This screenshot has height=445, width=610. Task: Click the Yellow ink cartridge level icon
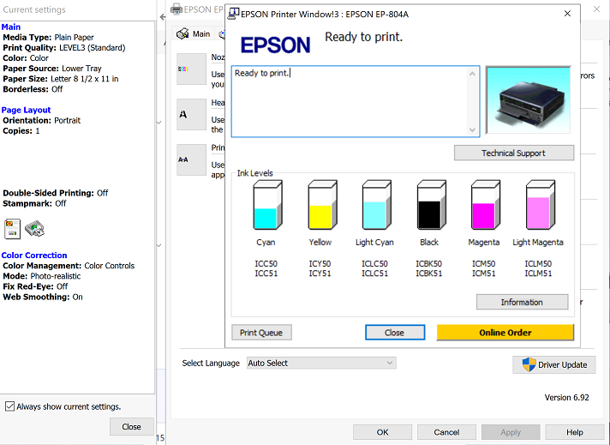pos(322,205)
